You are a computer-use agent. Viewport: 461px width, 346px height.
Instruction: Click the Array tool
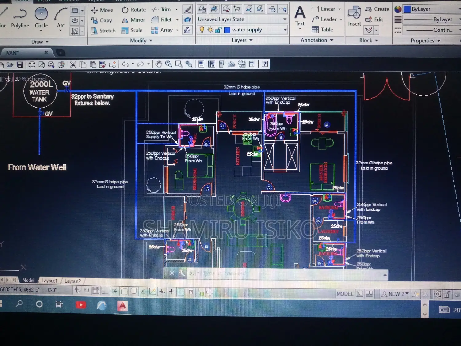click(162, 30)
